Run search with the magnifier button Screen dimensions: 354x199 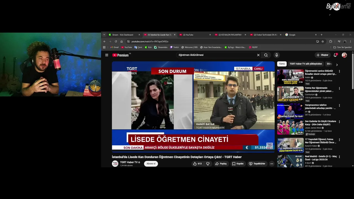[266, 55]
